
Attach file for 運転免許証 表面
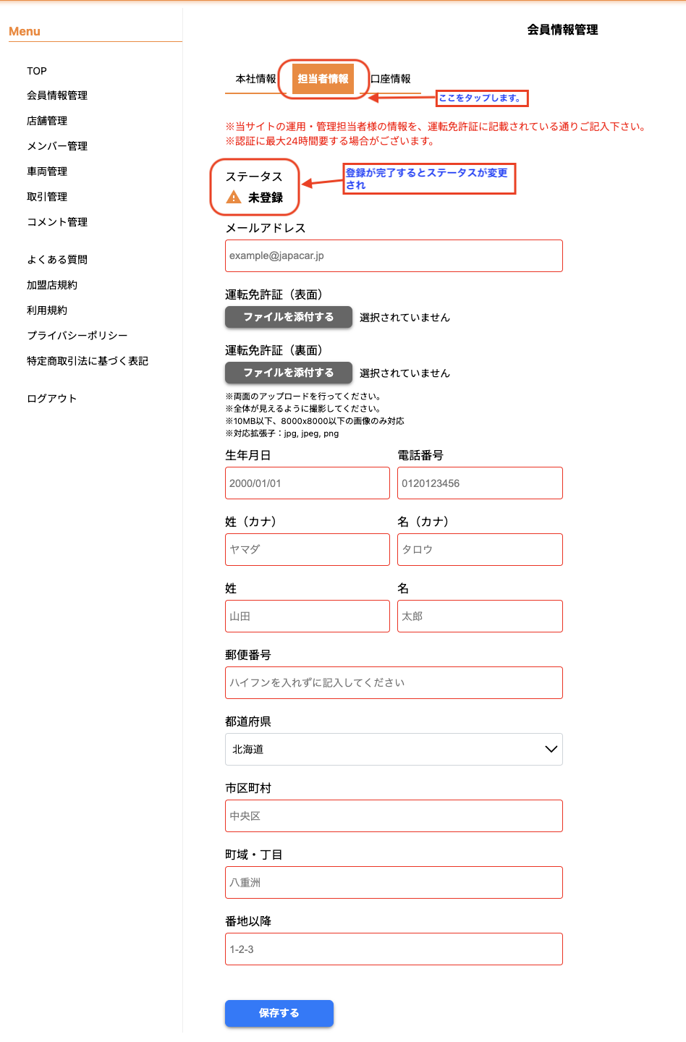tap(288, 317)
